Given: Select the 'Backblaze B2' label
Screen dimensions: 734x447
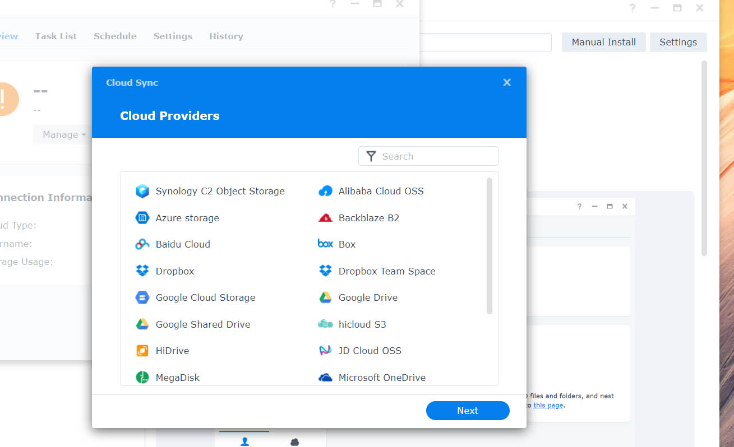Looking at the screenshot, I should tap(369, 218).
